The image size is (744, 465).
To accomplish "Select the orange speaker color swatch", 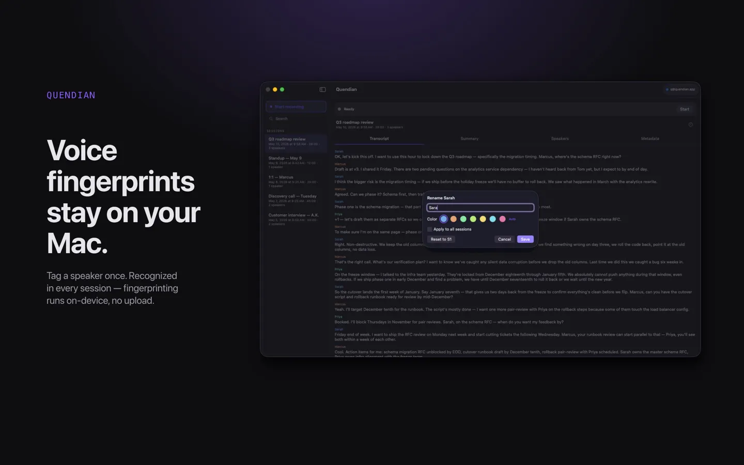I will pos(453,219).
